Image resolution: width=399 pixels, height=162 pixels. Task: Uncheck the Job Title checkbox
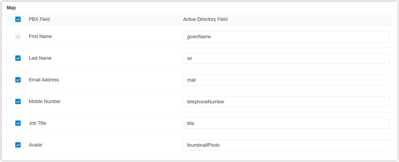click(x=18, y=123)
